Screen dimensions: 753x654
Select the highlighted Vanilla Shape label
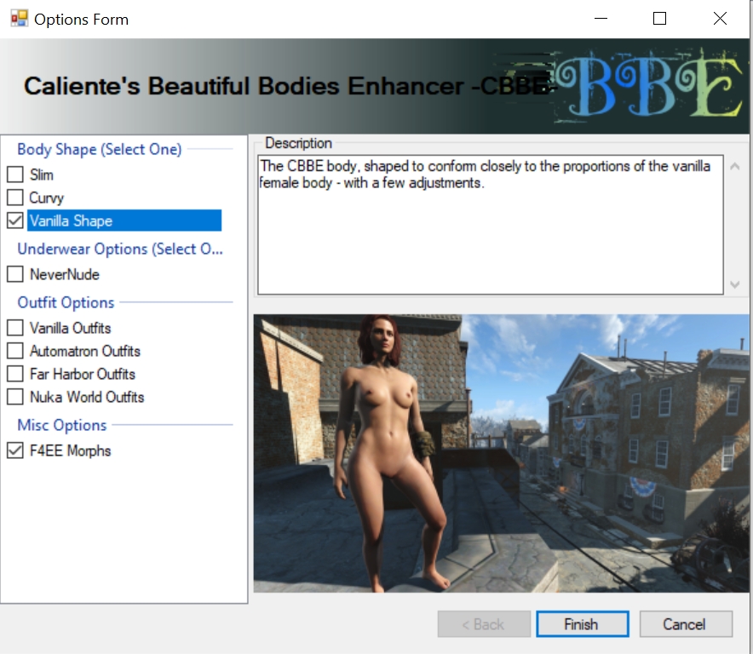[124, 221]
